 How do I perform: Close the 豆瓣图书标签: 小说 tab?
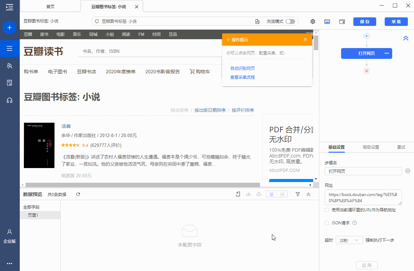coord(137,6)
